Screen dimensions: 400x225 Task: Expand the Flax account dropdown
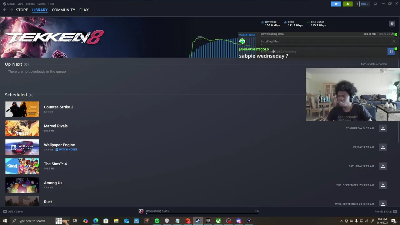(x=365, y=4)
